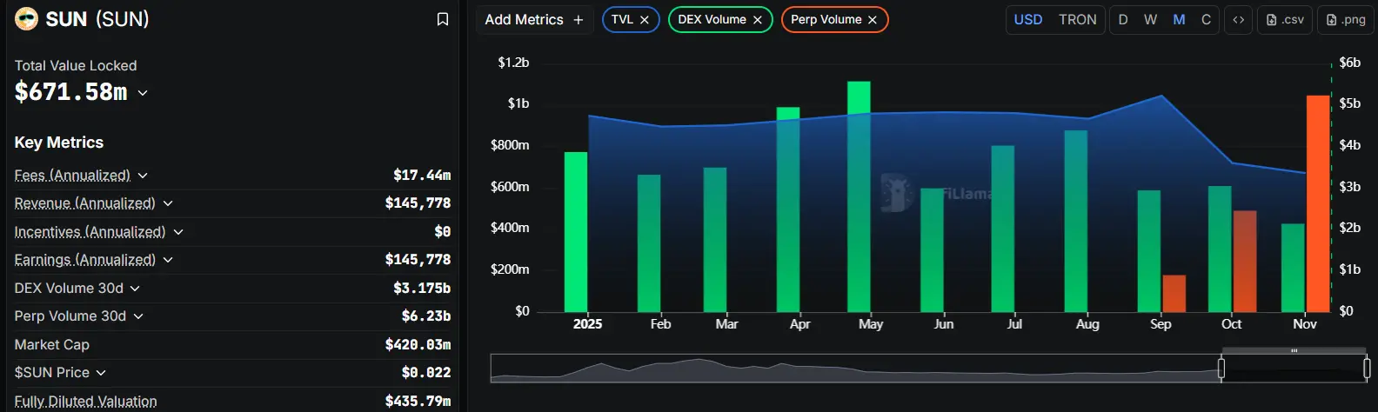Select the cumulative C interval
Screen dimensions: 1378x412
click(x=1206, y=19)
